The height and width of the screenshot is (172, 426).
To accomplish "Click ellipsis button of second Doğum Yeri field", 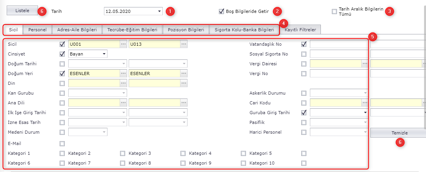I will click(184, 73).
